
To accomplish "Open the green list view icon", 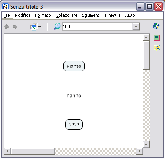I will [x=157, y=38].
